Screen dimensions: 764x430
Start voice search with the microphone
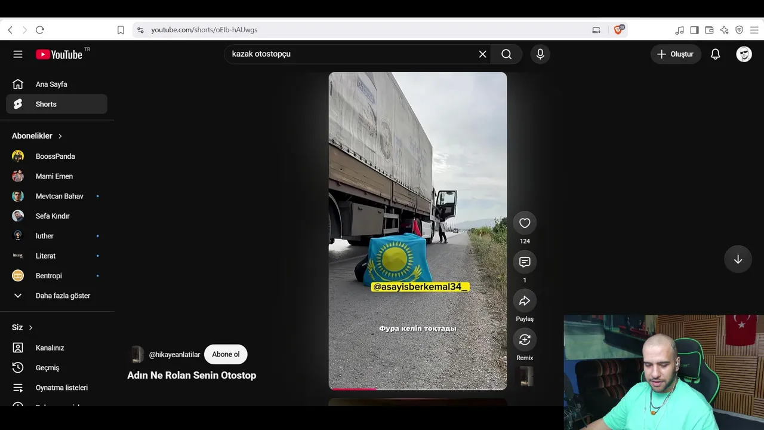tap(540, 54)
